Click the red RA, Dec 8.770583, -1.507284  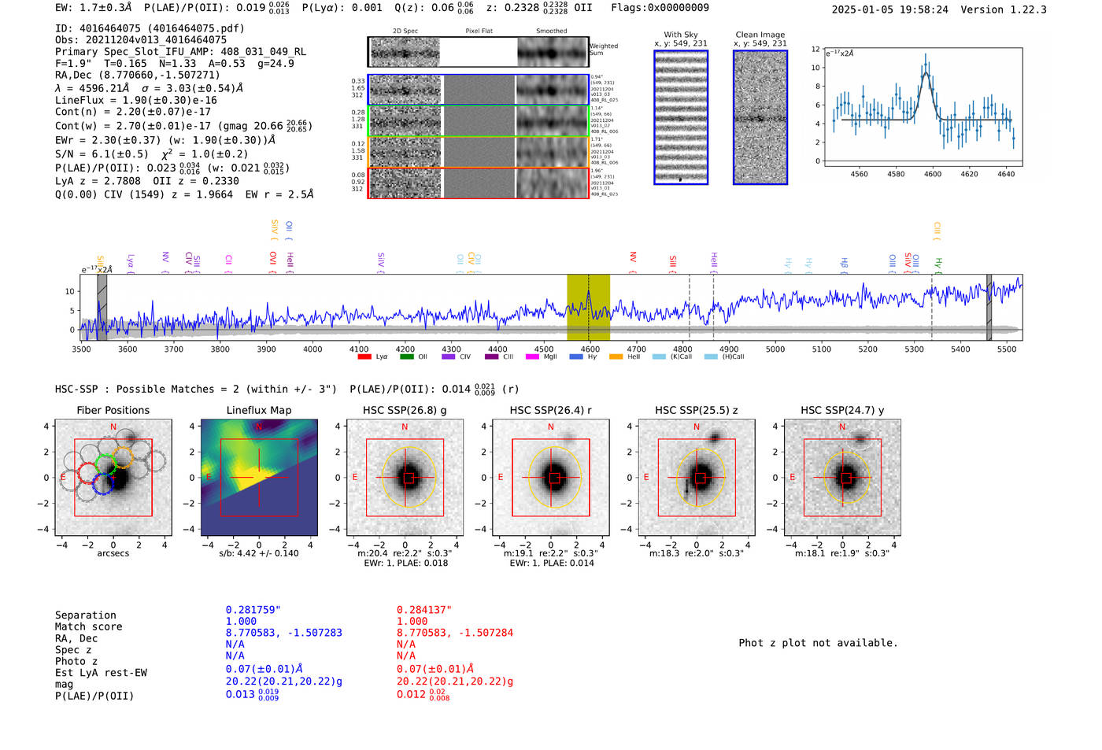pos(455,633)
